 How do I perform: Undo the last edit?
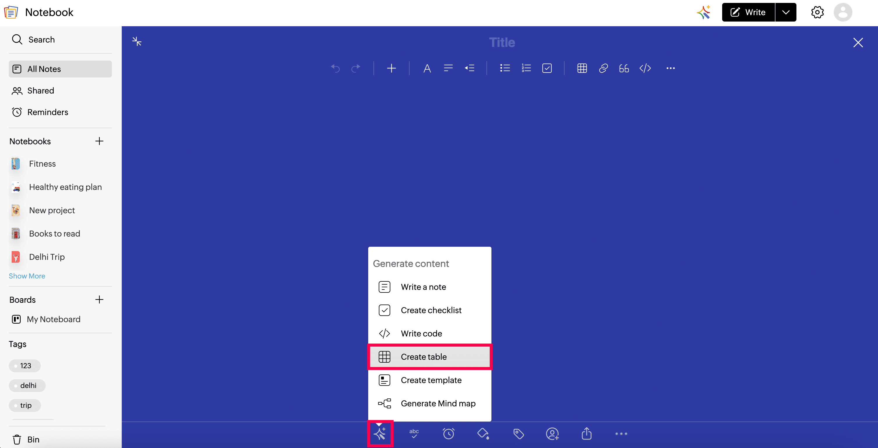click(335, 68)
